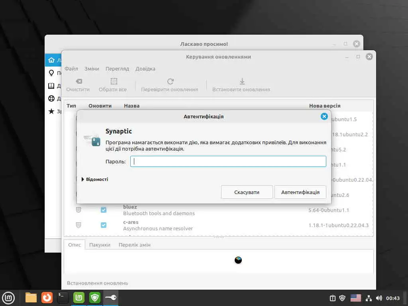Click the shield type icon for c-ares
Viewport: 408px width, 306px height.
click(78, 225)
